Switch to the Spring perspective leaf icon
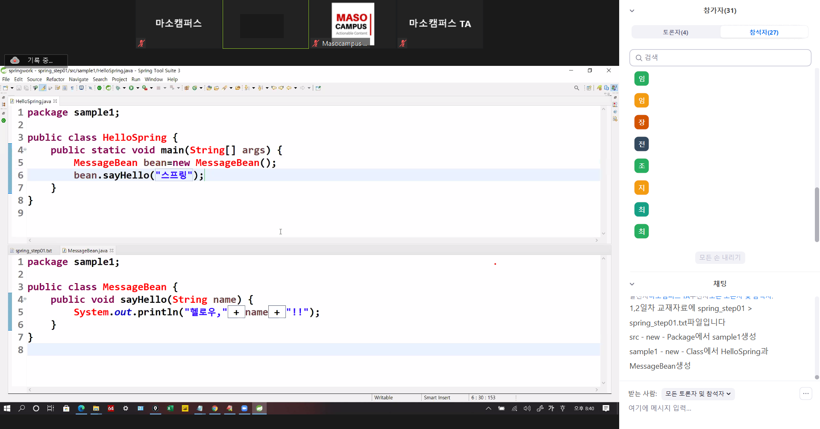The height and width of the screenshot is (429, 820). (x=600, y=88)
